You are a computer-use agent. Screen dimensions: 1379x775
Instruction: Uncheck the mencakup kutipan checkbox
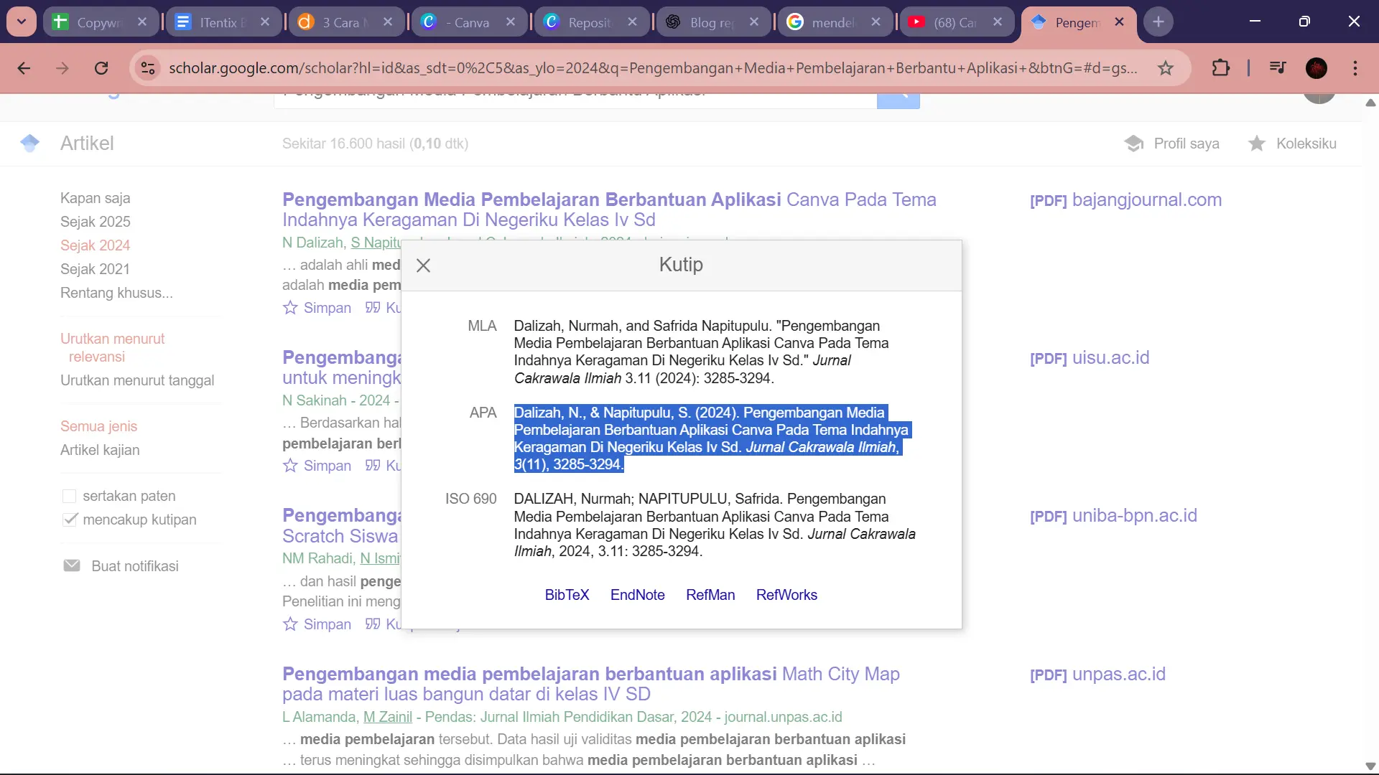(70, 520)
